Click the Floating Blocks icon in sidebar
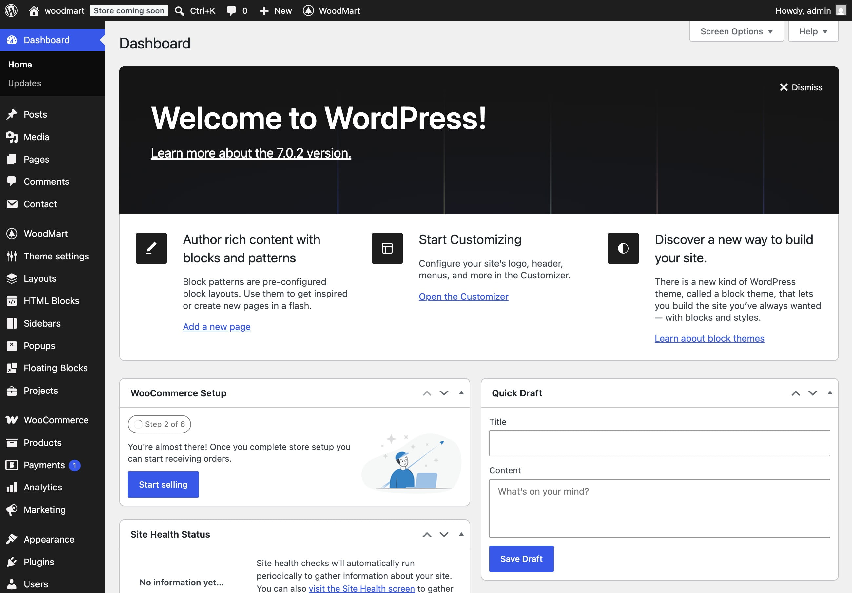852x593 pixels. pyautogui.click(x=12, y=368)
